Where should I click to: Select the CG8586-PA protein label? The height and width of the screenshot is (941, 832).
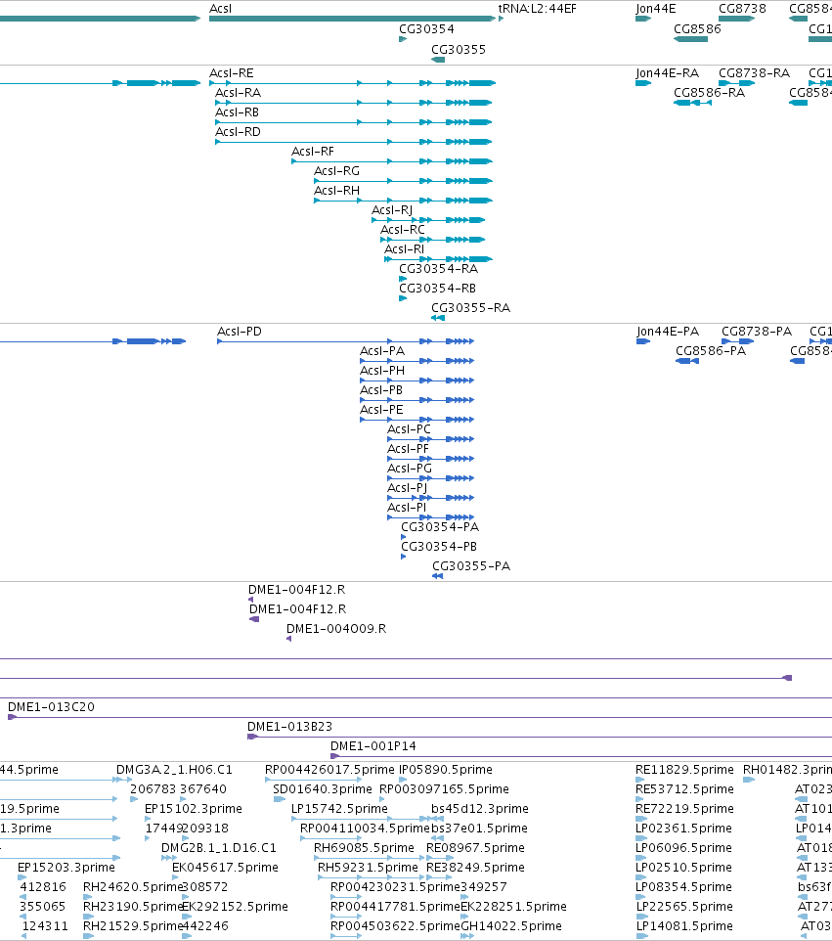[711, 351]
